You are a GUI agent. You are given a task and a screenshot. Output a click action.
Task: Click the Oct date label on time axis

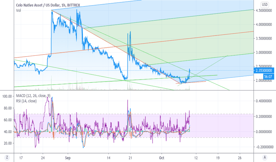(162, 158)
